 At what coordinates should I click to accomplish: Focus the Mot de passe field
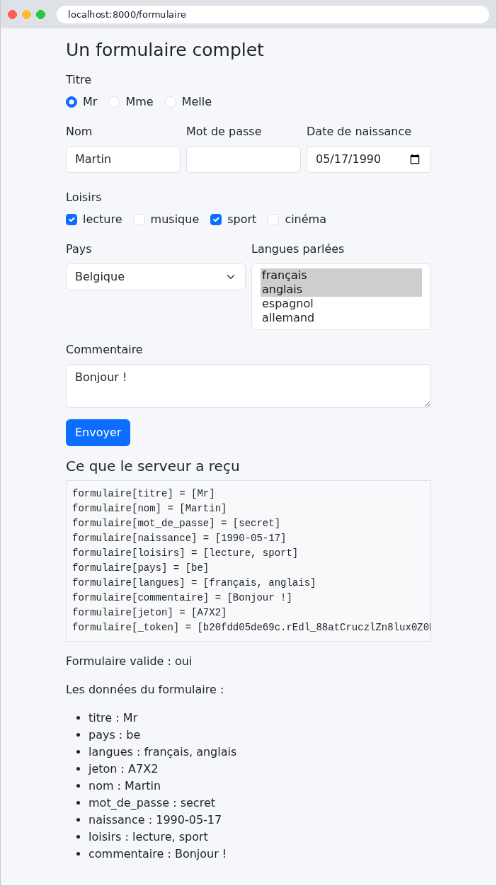244,159
